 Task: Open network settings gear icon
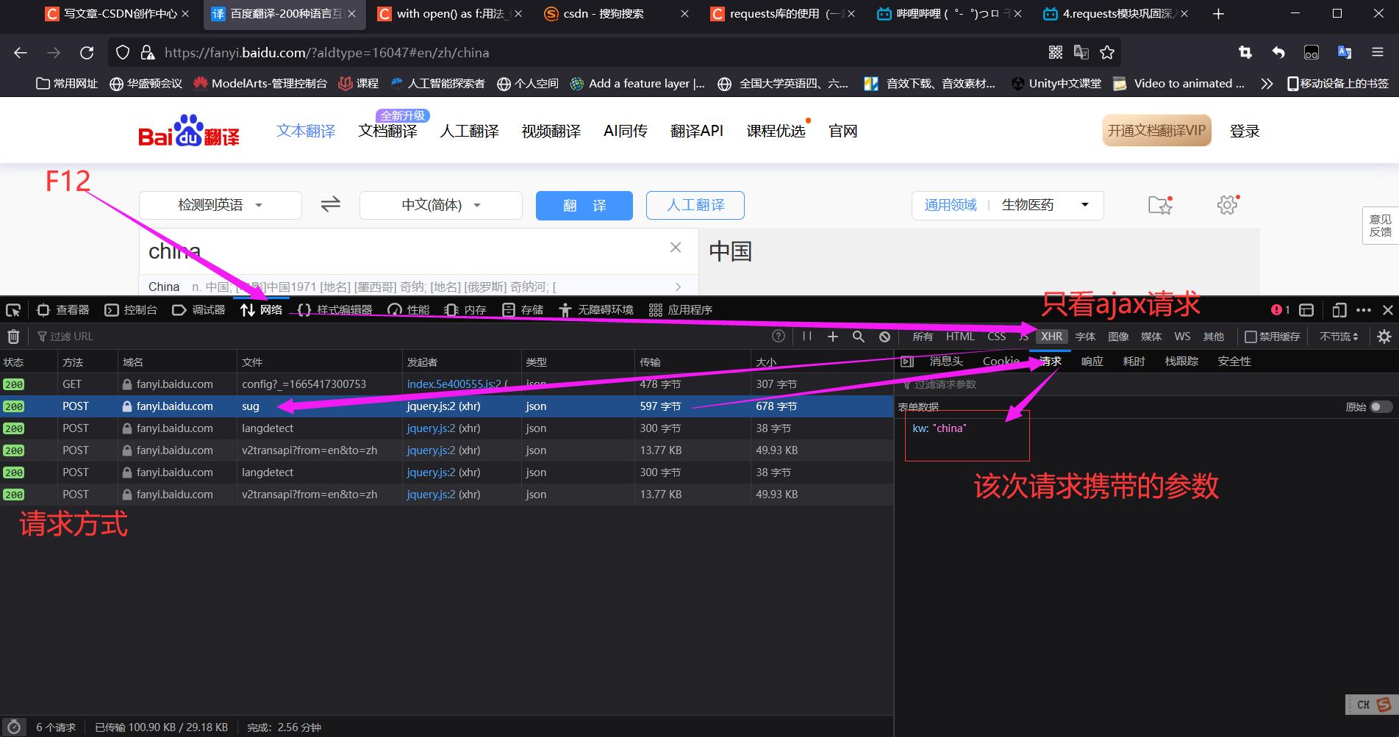[1384, 337]
